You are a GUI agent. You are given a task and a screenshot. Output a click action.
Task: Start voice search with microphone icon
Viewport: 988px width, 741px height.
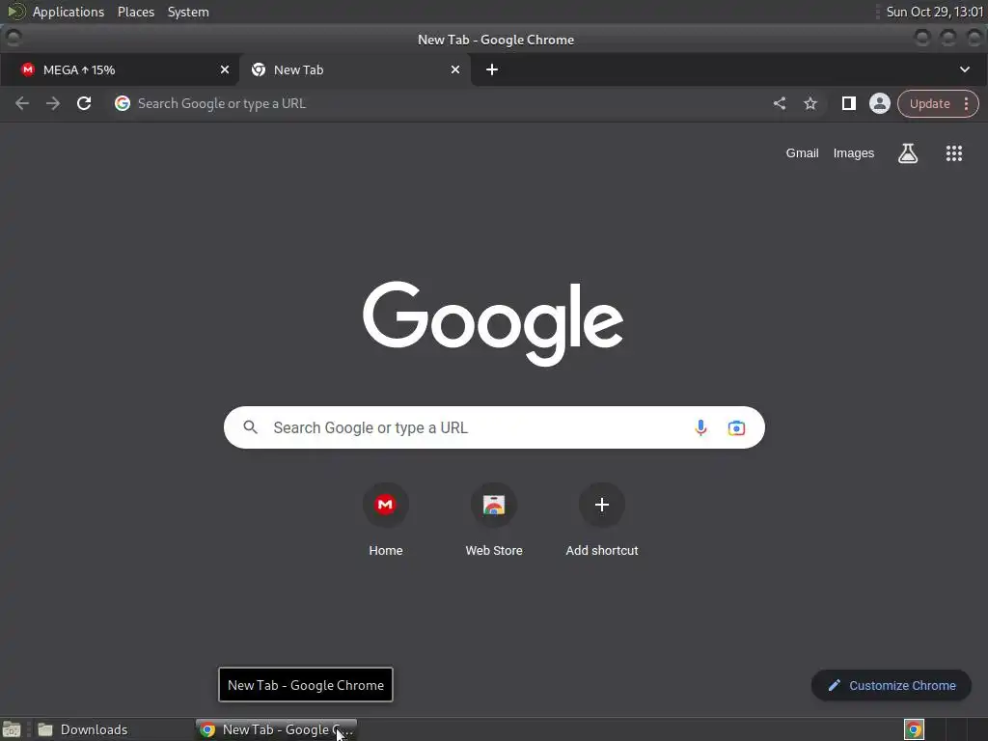click(x=700, y=427)
